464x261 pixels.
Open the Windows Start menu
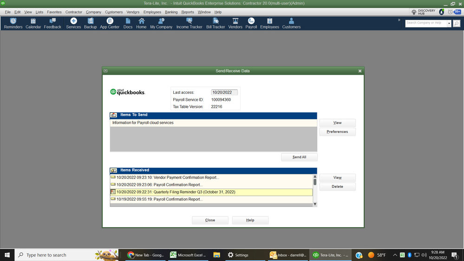(7, 255)
